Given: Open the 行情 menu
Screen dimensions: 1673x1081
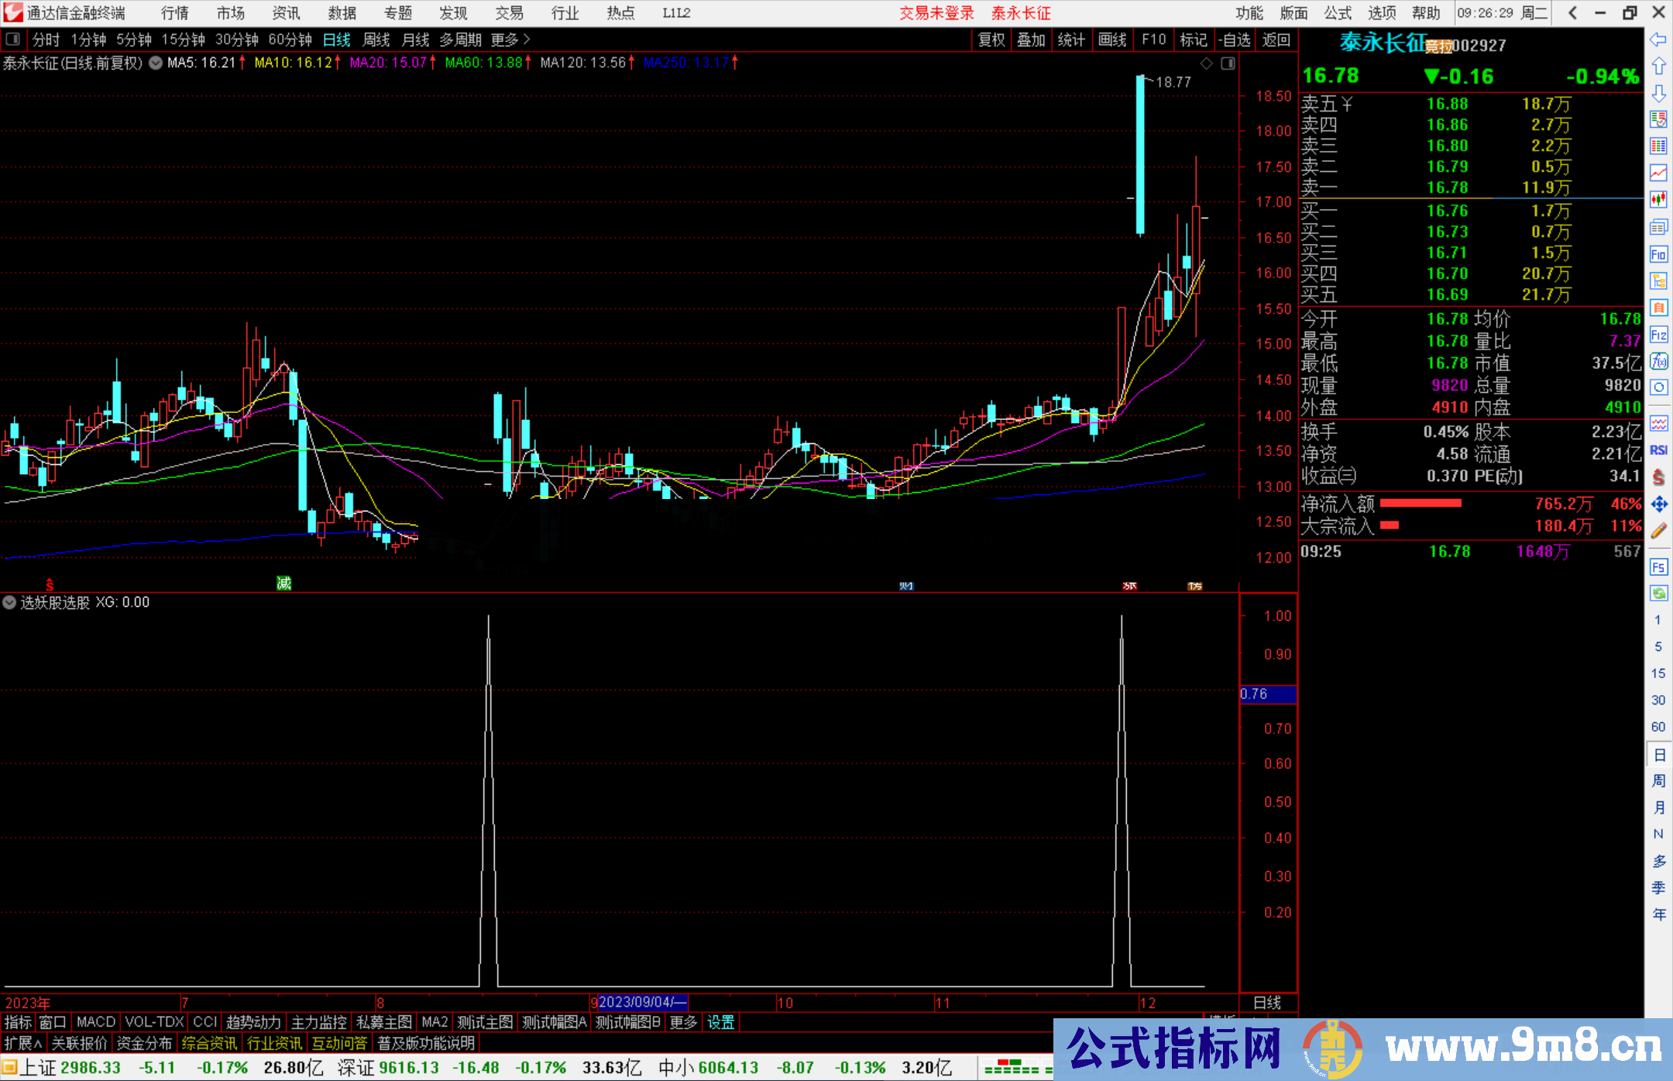Looking at the screenshot, I should coord(174,13).
